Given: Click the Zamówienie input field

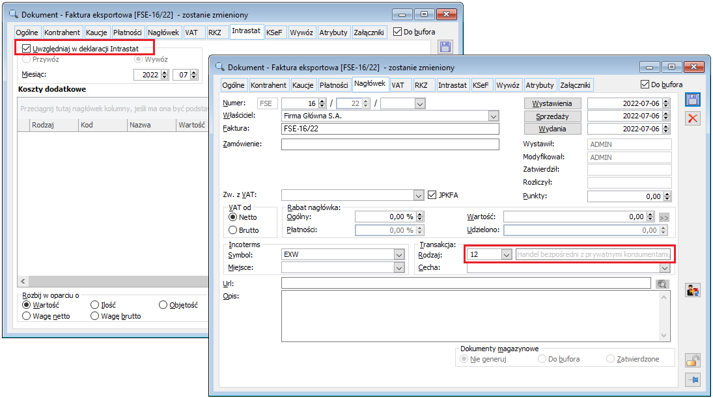Looking at the screenshot, I should coord(390,144).
